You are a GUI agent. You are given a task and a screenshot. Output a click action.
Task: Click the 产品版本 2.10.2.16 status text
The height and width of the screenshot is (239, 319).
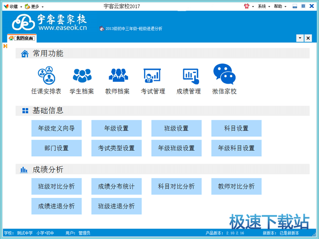pyautogui.click(x=225, y=233)
